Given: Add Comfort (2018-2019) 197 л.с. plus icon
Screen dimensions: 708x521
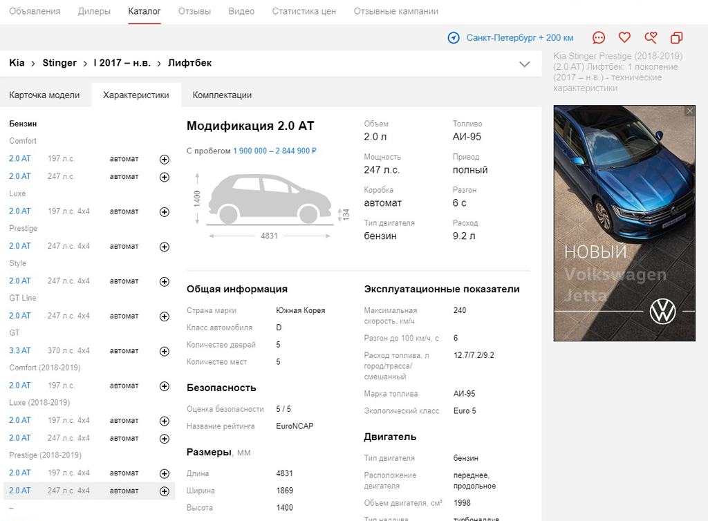Looking at the screenshot, I should (165, 386).
